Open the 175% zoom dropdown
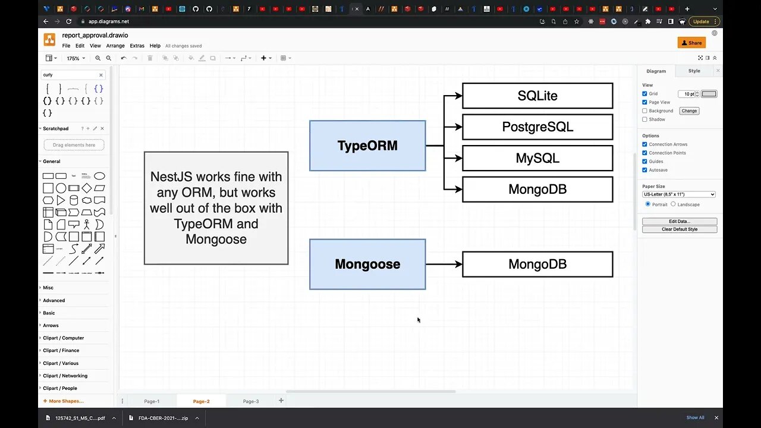Screen dimensions: 761x428 point(76,58)
